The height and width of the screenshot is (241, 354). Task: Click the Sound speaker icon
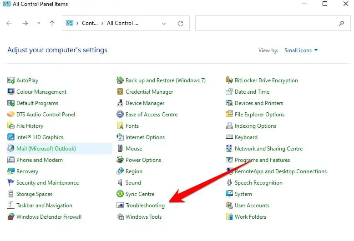(x=120, y=182)
